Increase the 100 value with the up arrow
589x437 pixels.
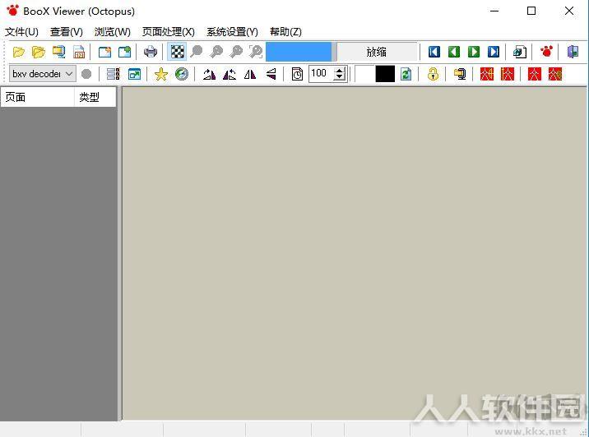[x=340, y=70]
